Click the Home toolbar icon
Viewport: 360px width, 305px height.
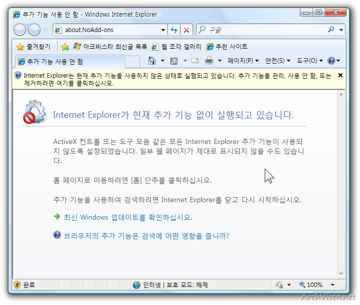152,61
